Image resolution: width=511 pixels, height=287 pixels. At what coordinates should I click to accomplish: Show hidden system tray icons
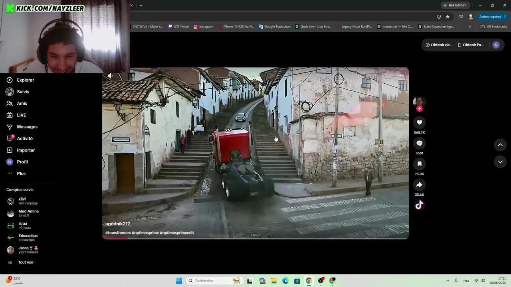tap(448, 281)
